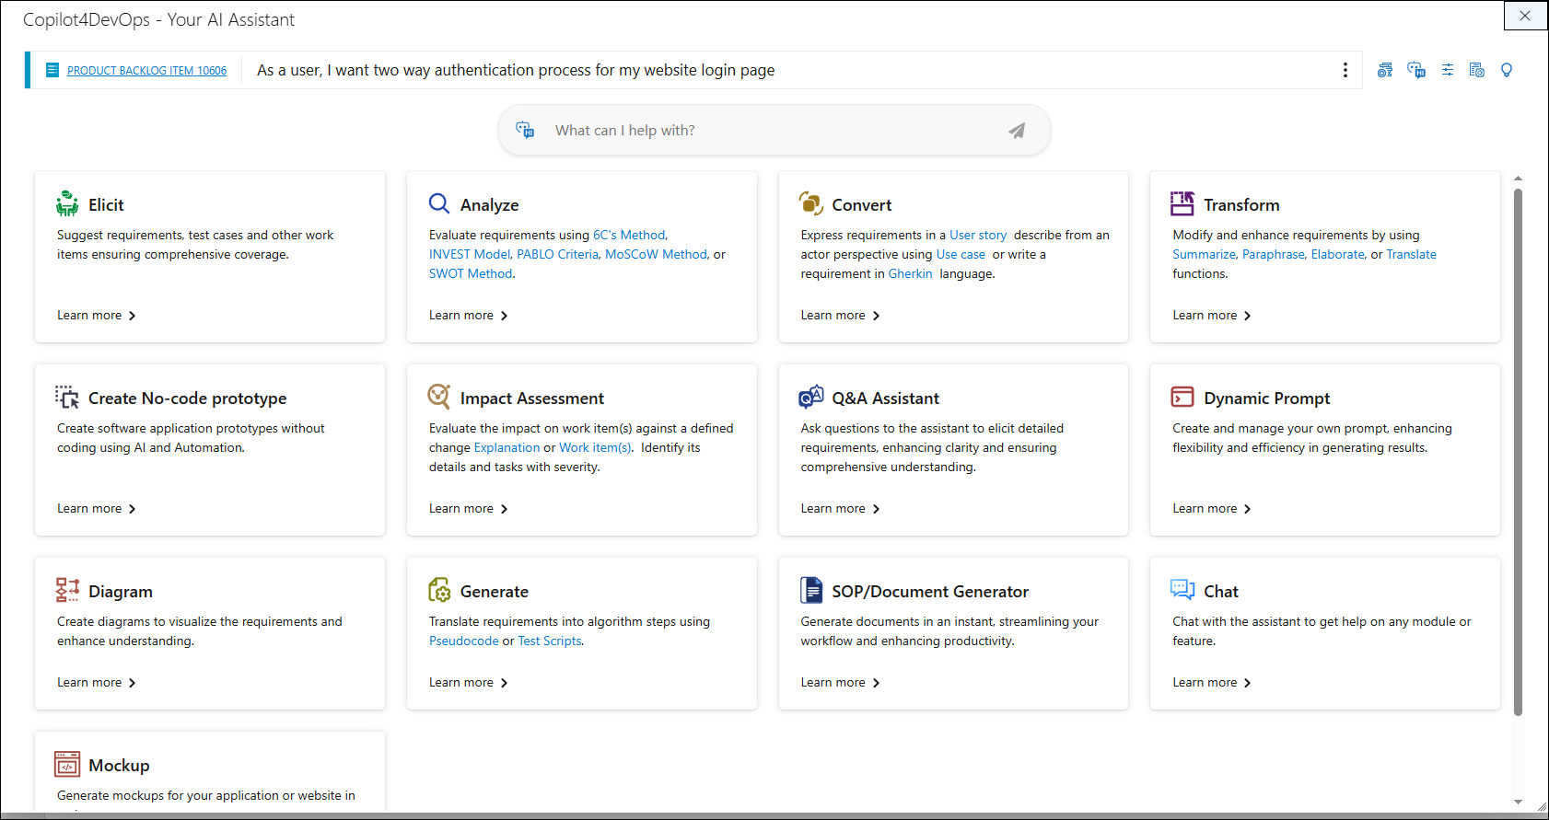Click the Generate module icon

(439, 590)
